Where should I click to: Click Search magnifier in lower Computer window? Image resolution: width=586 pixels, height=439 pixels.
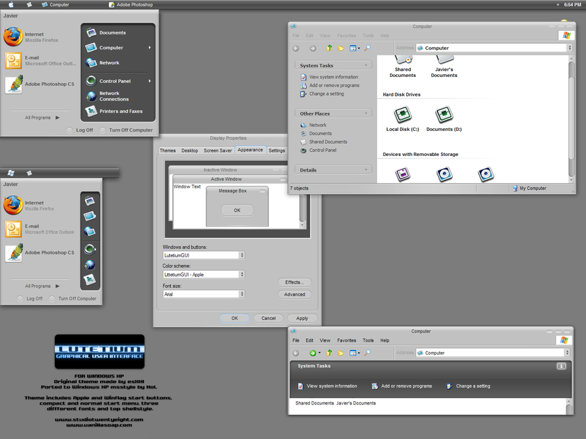coord(368,353)
